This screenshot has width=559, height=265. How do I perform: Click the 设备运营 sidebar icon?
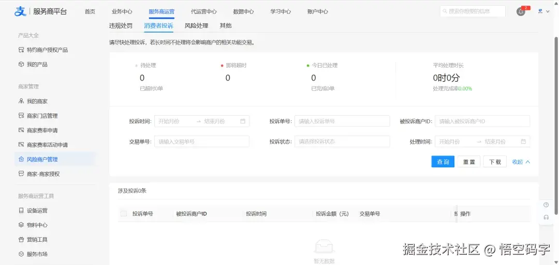[x=21, y=211]
